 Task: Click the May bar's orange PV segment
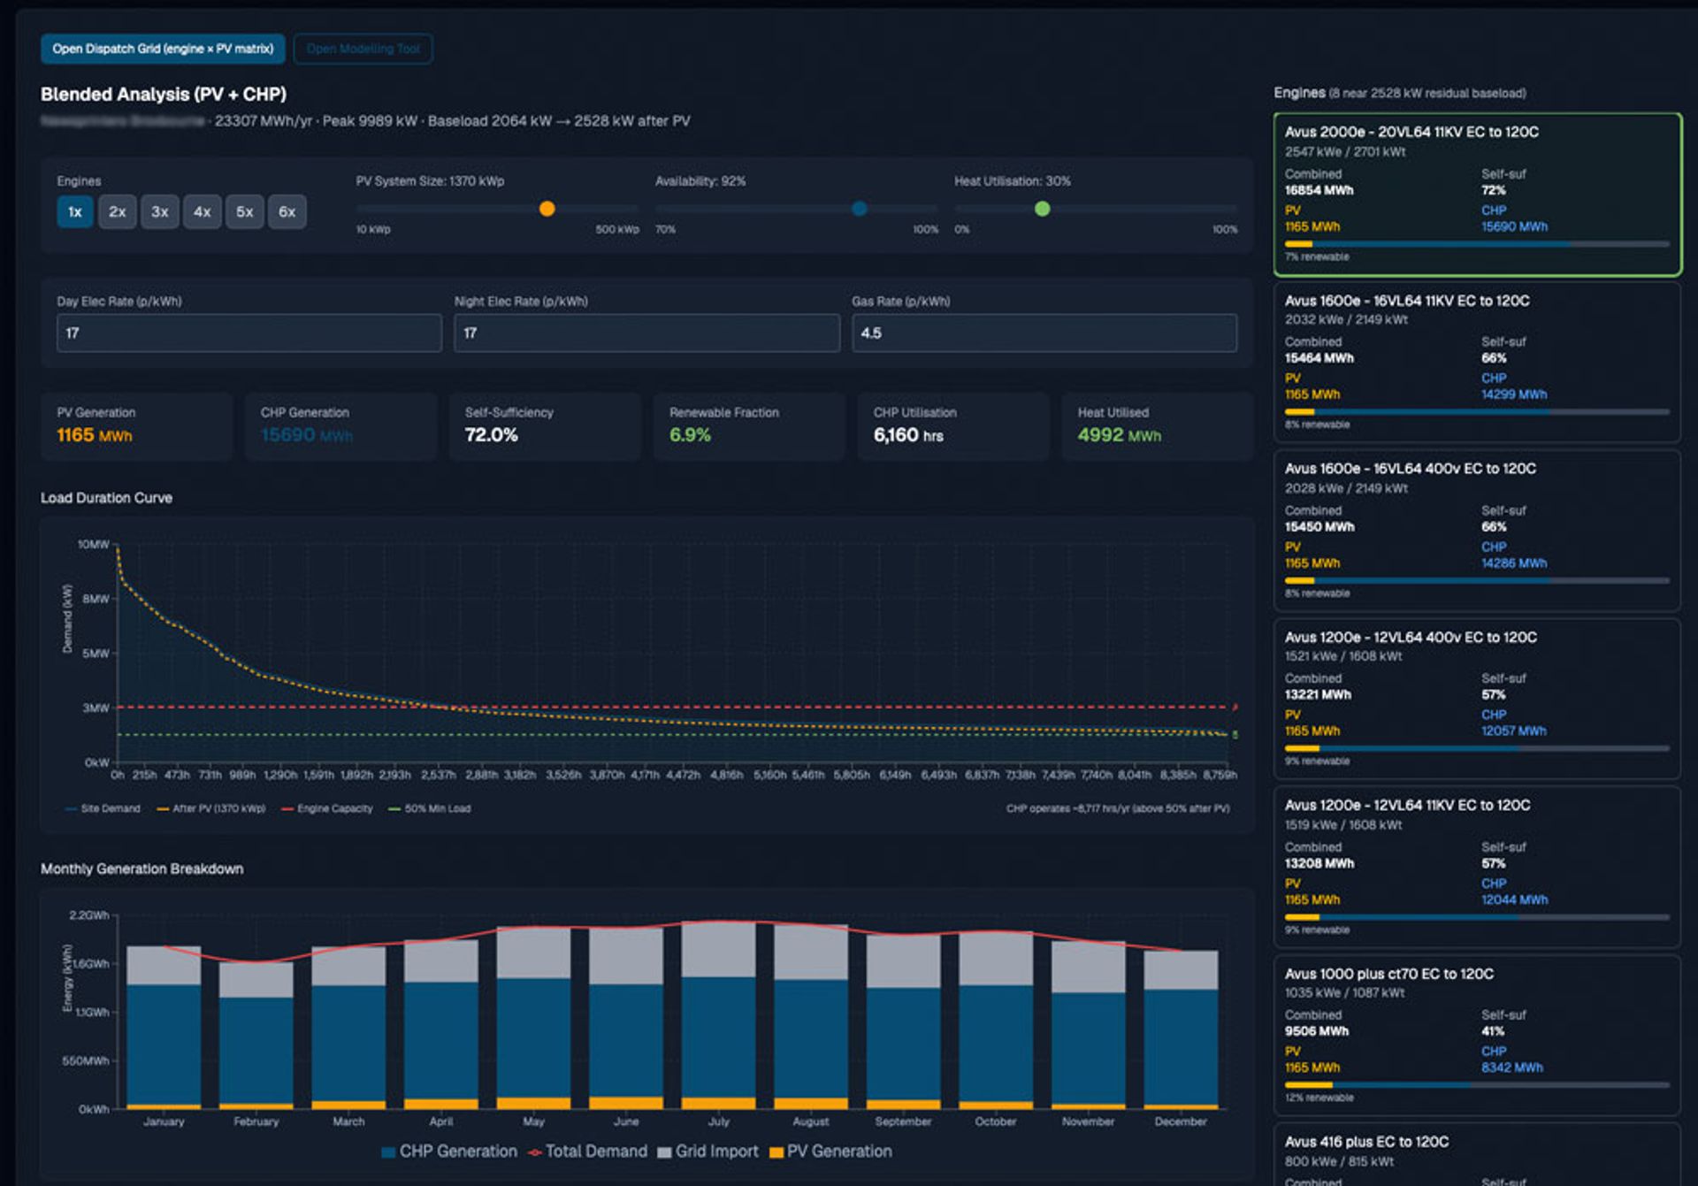click(x=533, y=1103)
